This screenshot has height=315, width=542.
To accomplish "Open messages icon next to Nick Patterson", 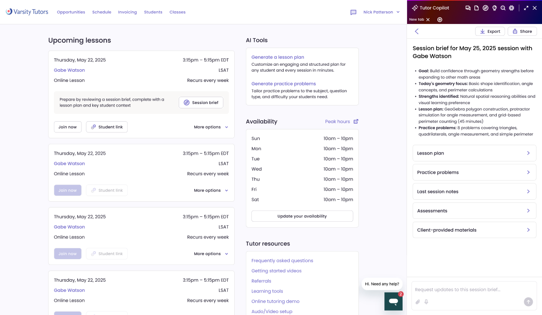I will (x=353, y=12).
